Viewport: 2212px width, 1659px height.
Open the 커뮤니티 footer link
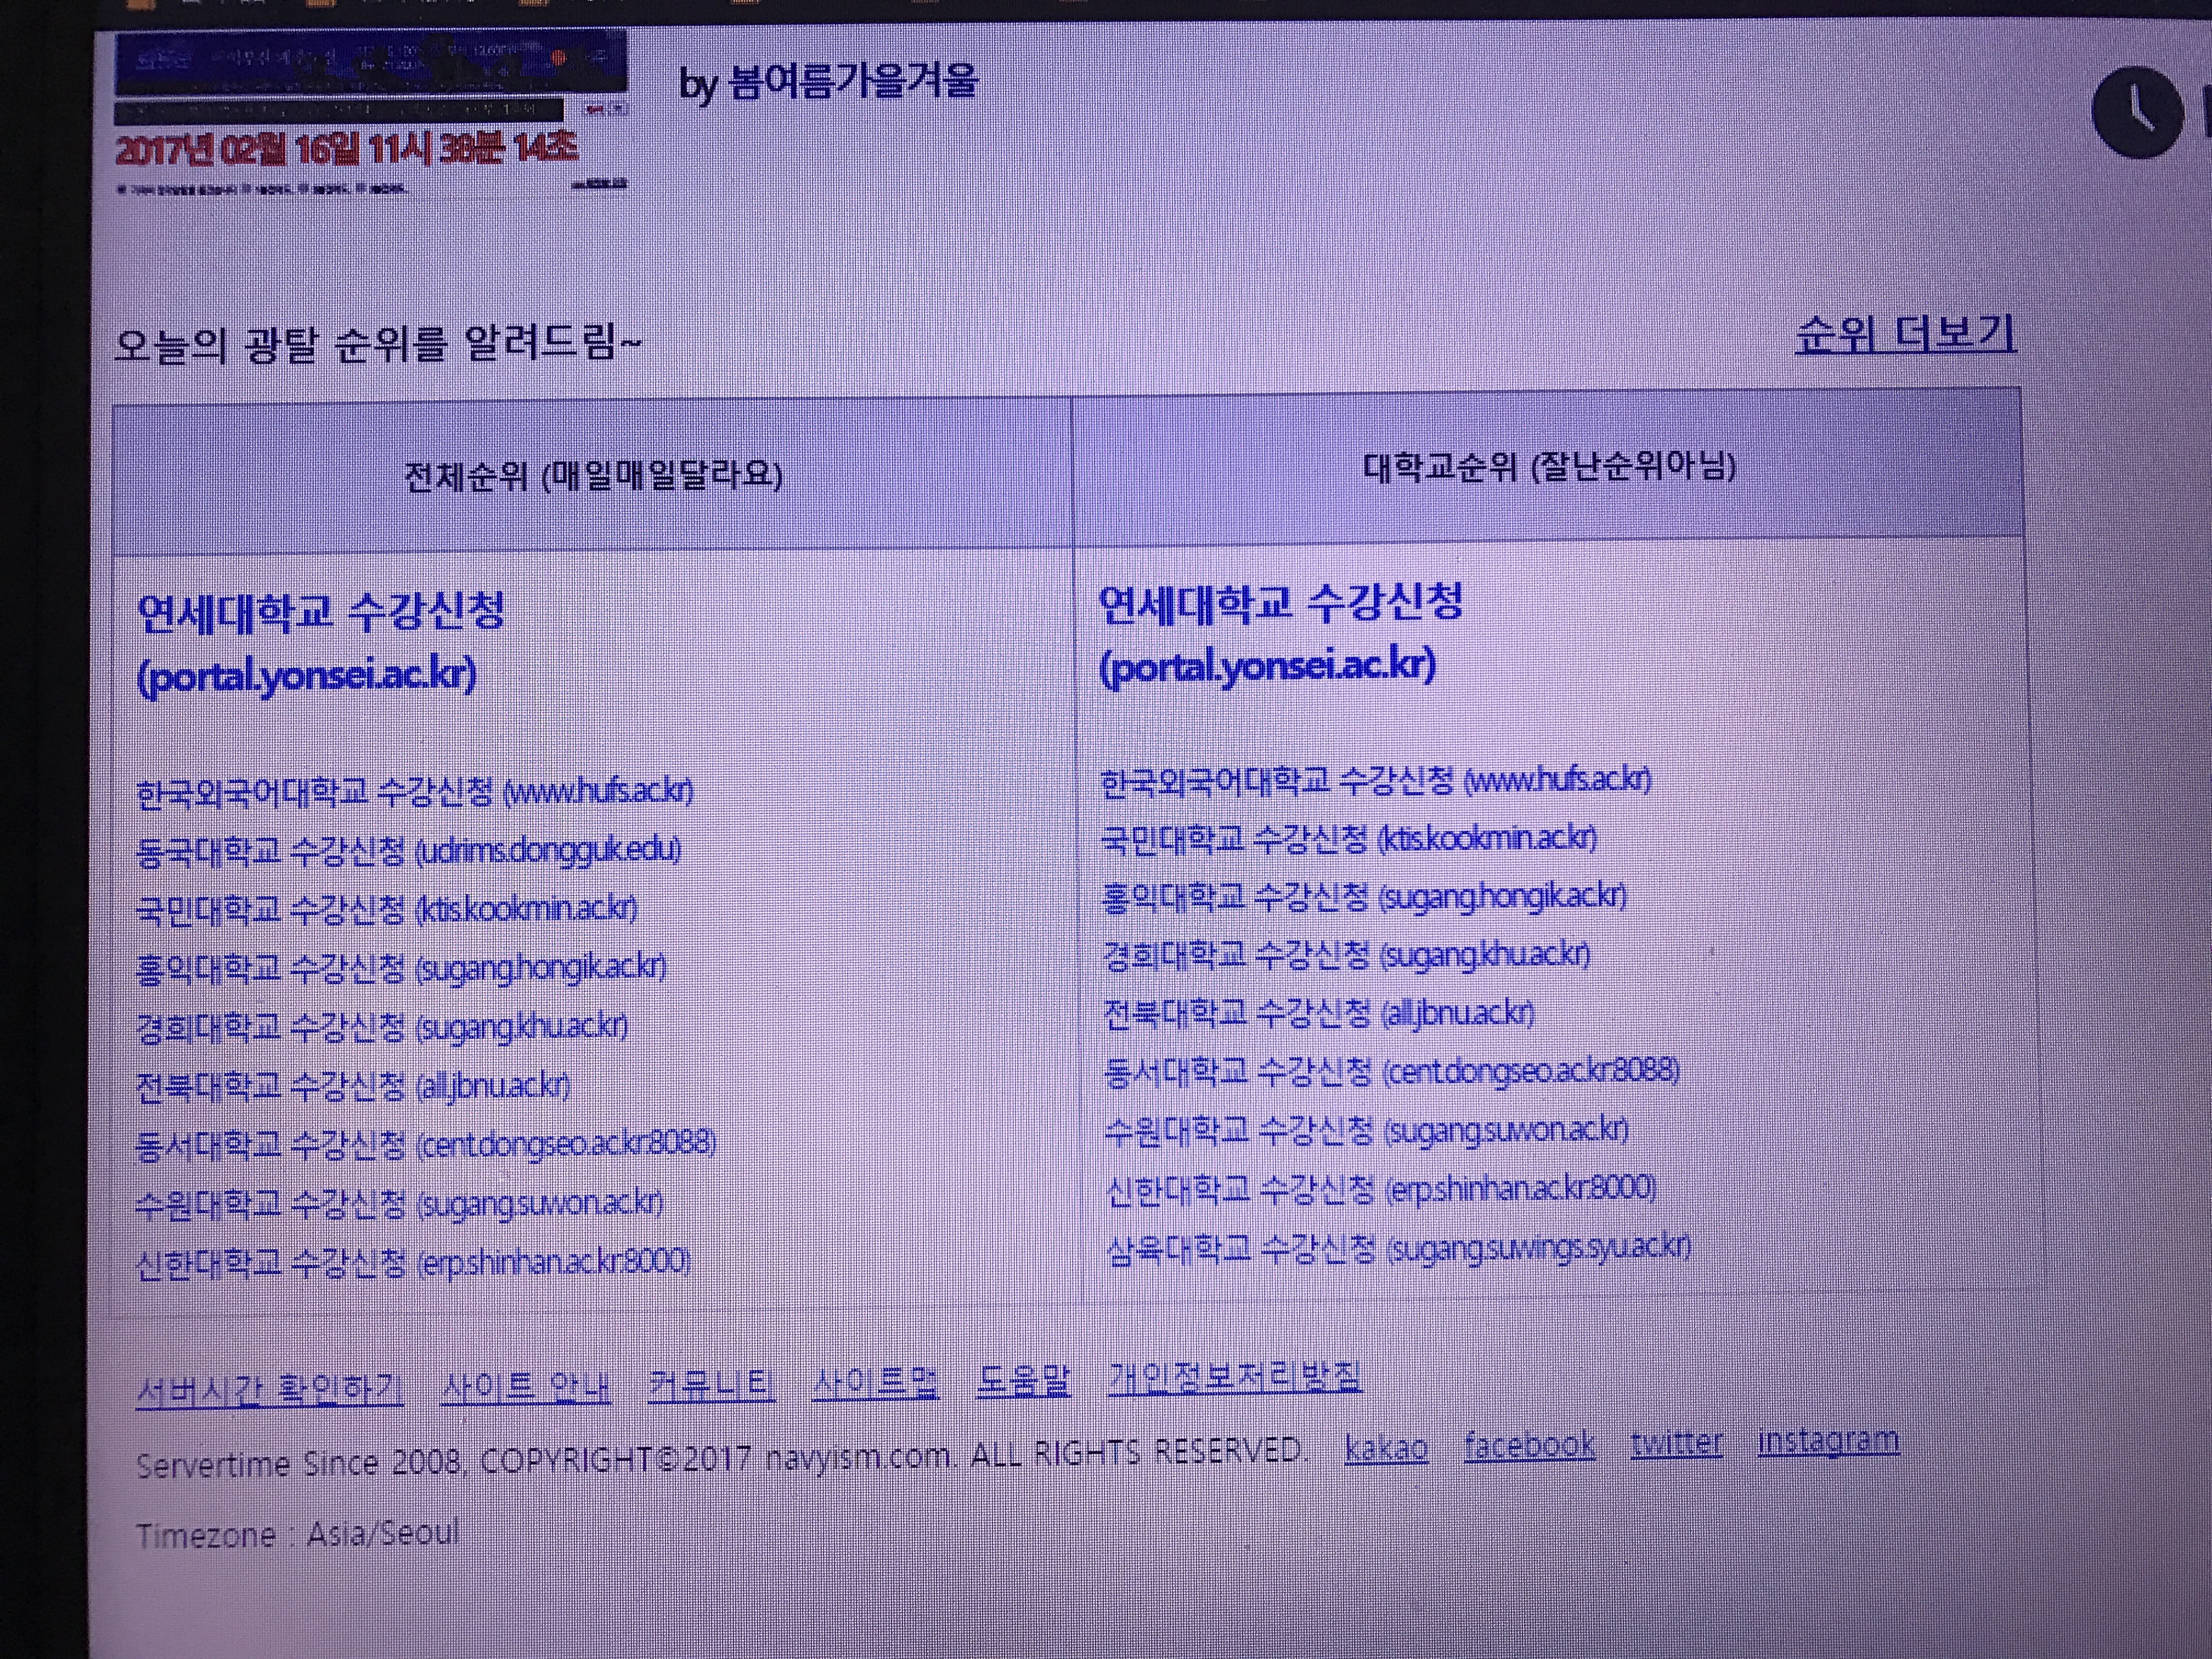711,1385
